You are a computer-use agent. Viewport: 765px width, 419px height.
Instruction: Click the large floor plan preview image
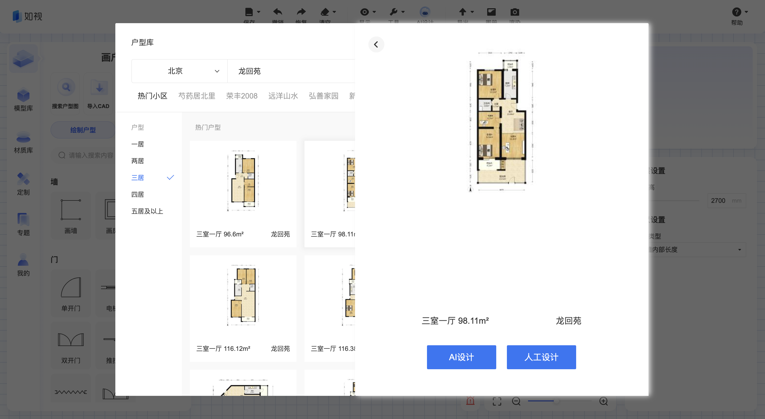(x=501, y=122)
